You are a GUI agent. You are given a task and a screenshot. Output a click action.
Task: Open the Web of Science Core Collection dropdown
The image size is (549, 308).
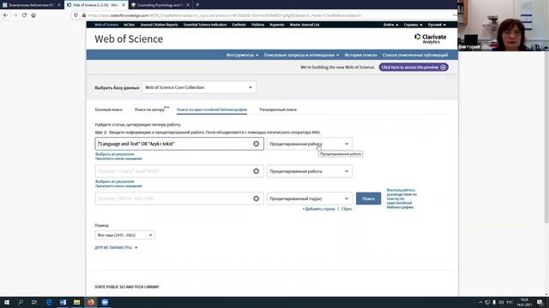[x=199, y=87]
